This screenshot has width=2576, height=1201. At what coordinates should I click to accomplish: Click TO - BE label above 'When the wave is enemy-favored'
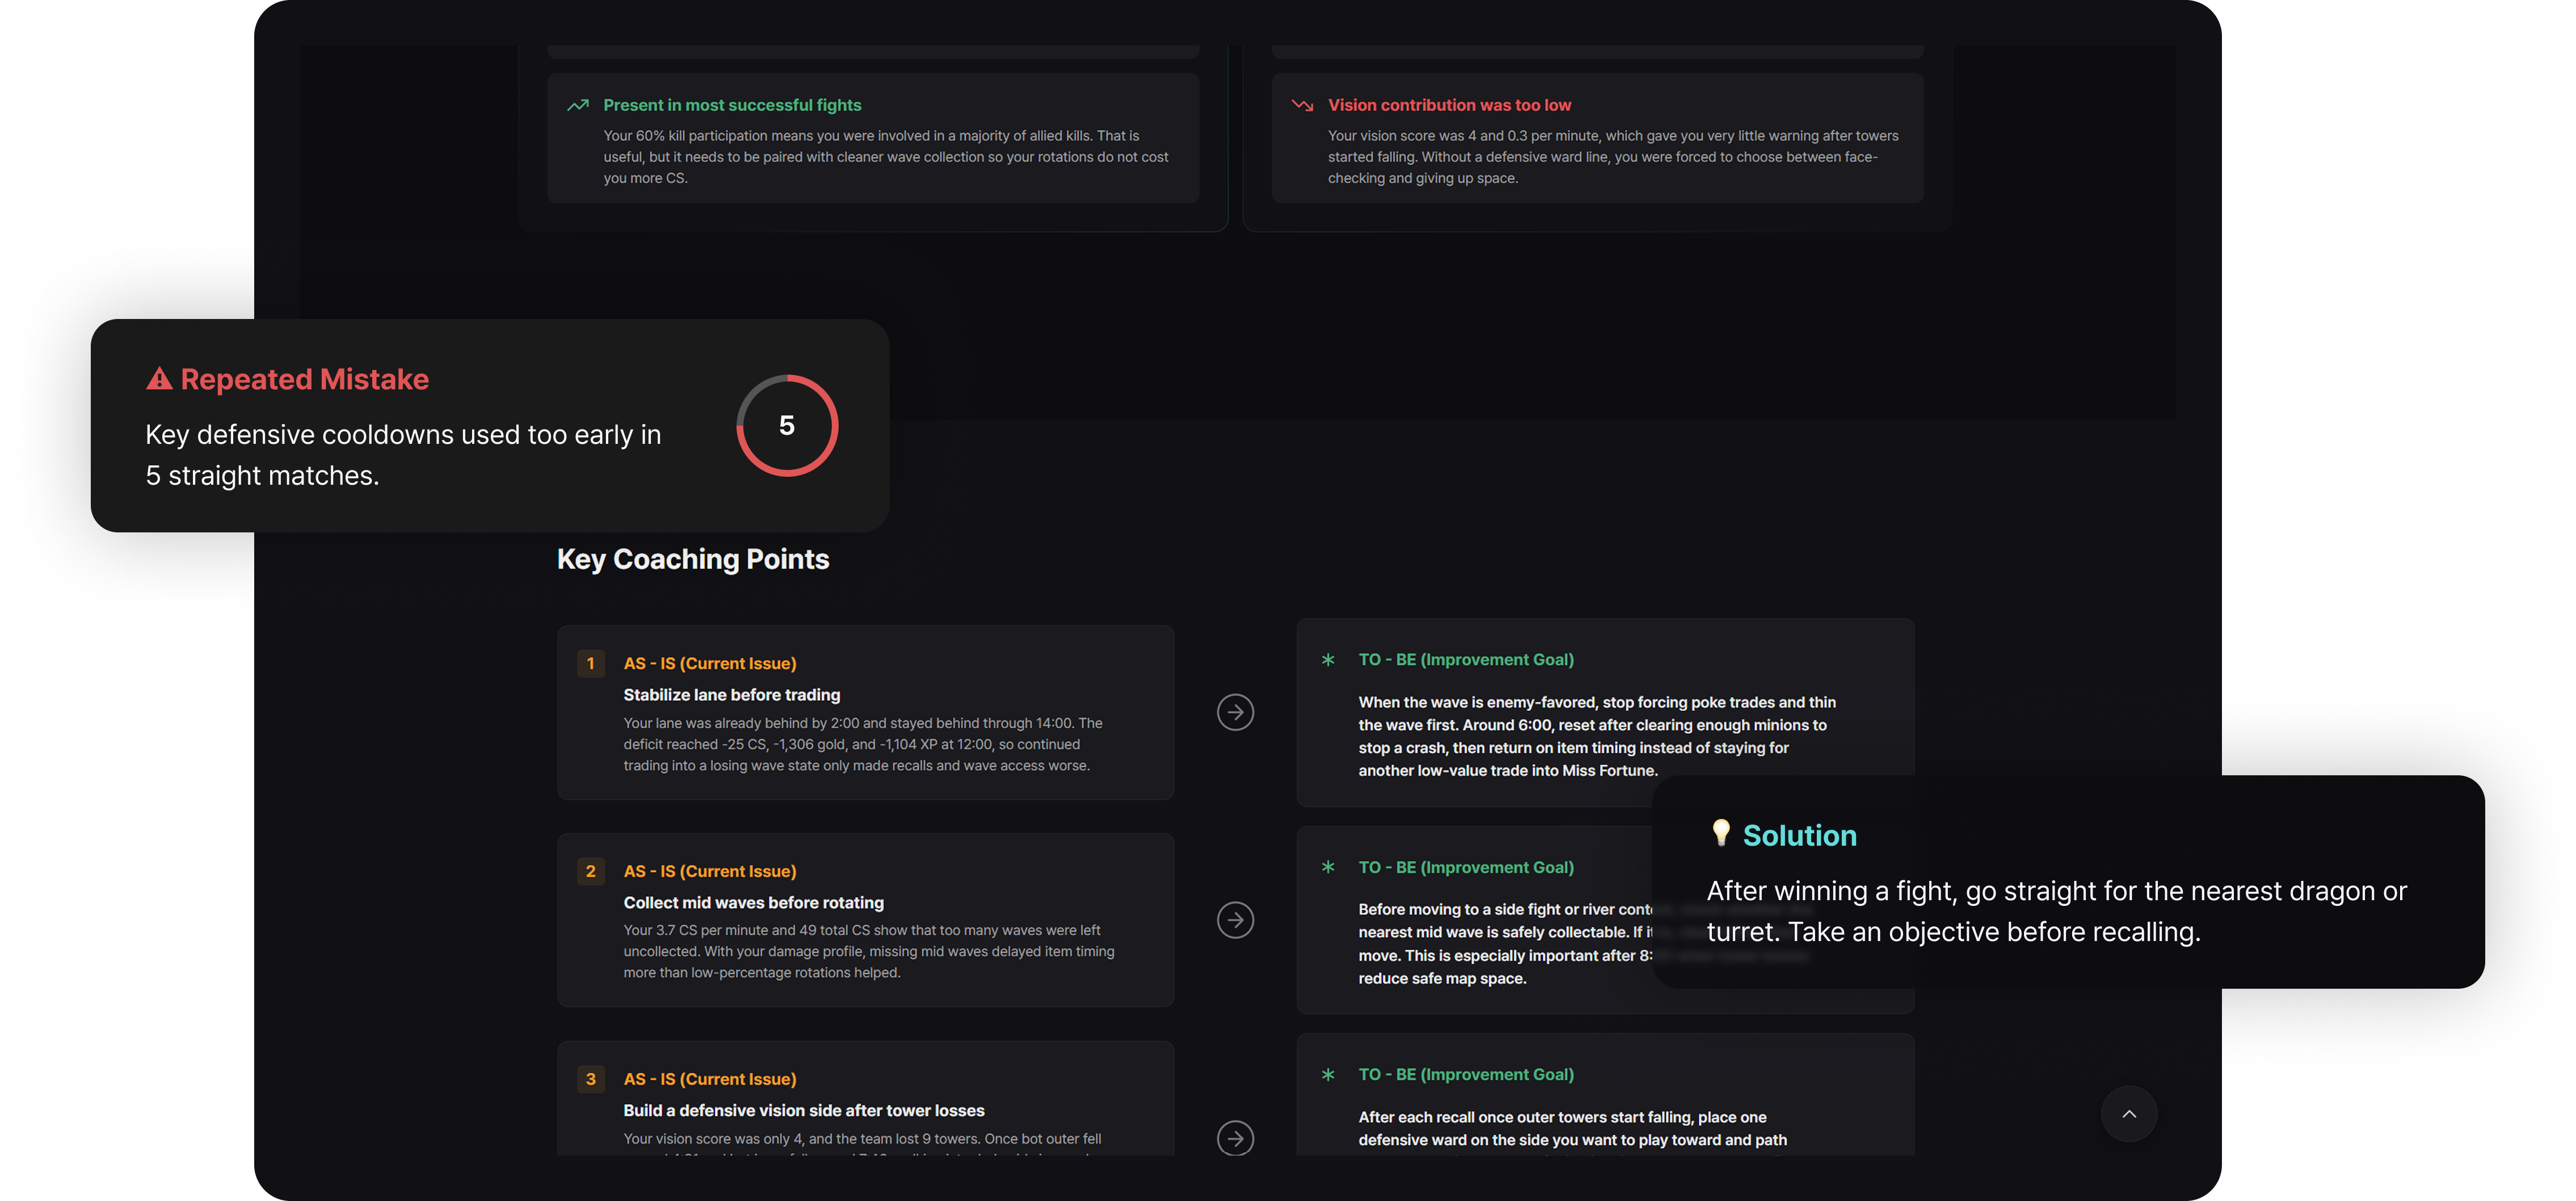pyautogui.click(x=1466, y=660)
